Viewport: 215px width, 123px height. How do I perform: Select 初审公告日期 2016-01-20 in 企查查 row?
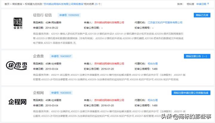pos(107,69)
